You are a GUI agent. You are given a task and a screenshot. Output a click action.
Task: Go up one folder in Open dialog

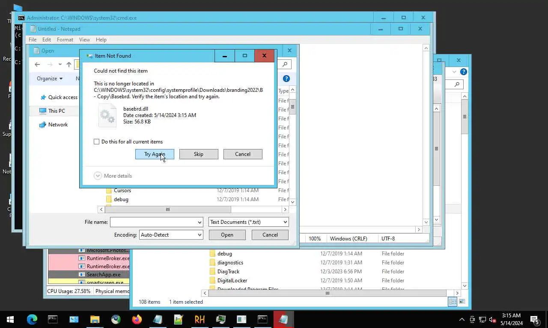tap(69, 64)
